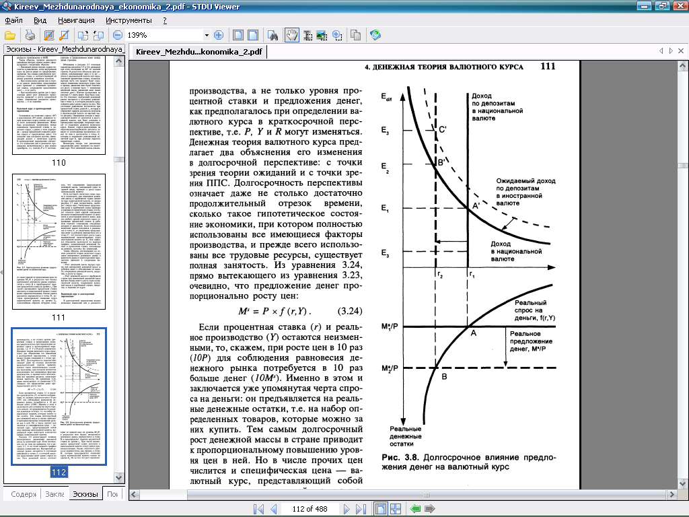Zoom out with the minus button
689x517 pixels.
click(117, 35)
